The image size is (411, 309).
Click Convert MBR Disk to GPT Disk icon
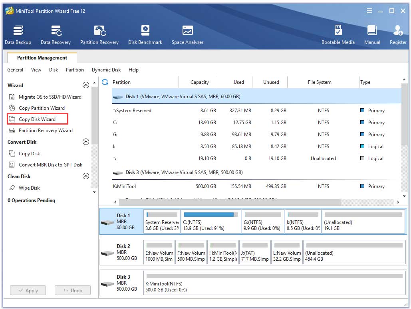(12, 164)
